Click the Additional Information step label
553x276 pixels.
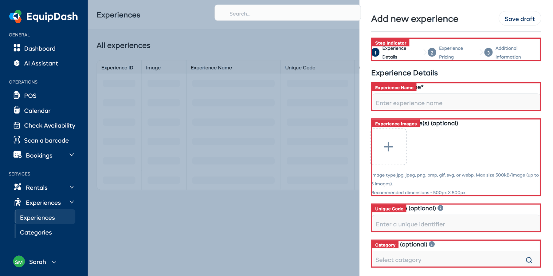[x=508, y=53]
